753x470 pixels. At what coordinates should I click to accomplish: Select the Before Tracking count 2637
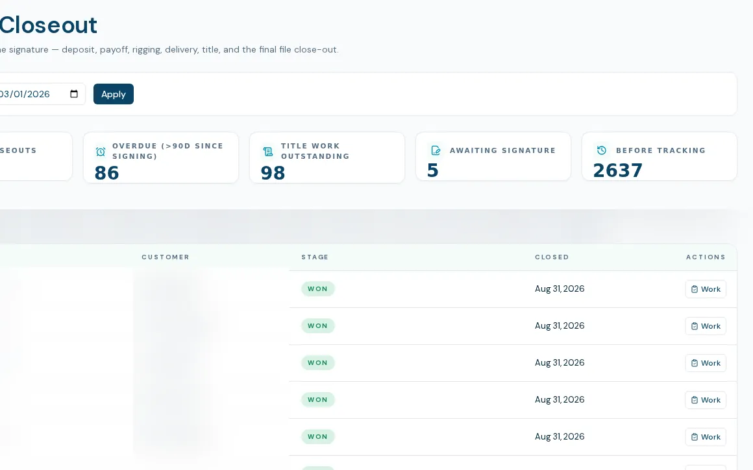(617, 170)
